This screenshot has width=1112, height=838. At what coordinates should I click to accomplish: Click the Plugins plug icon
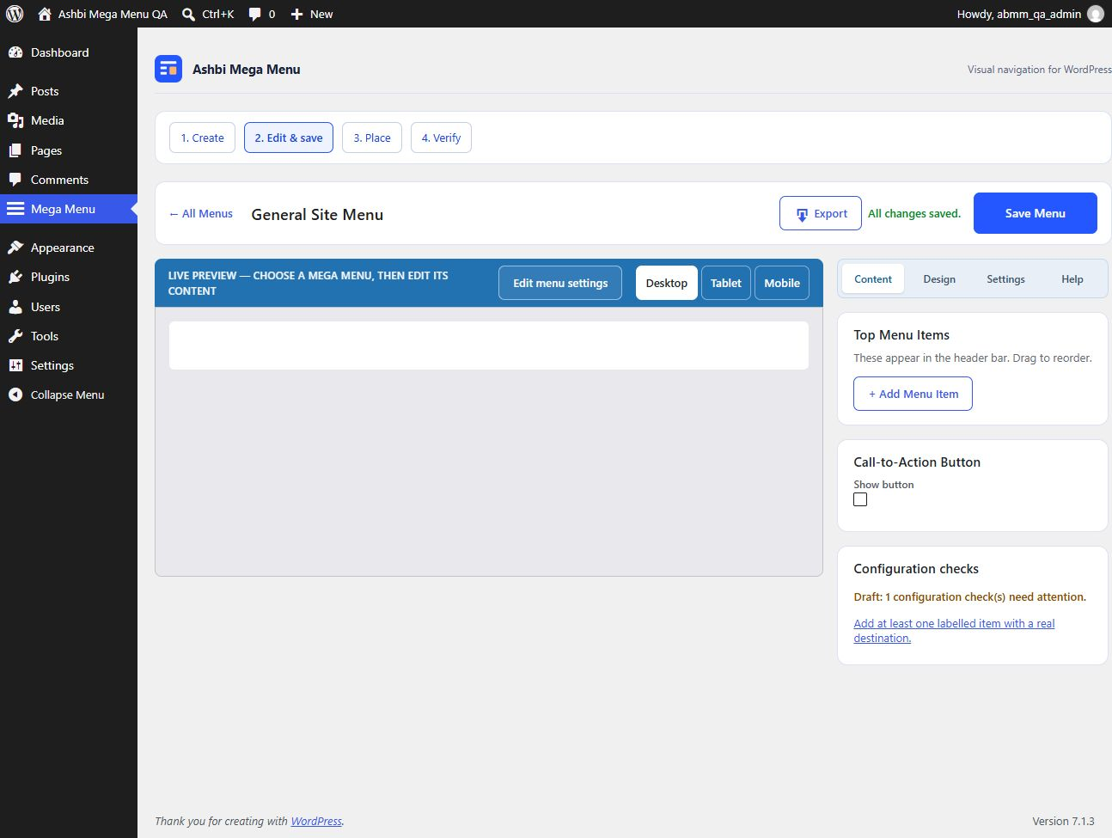tap(15, 277)
